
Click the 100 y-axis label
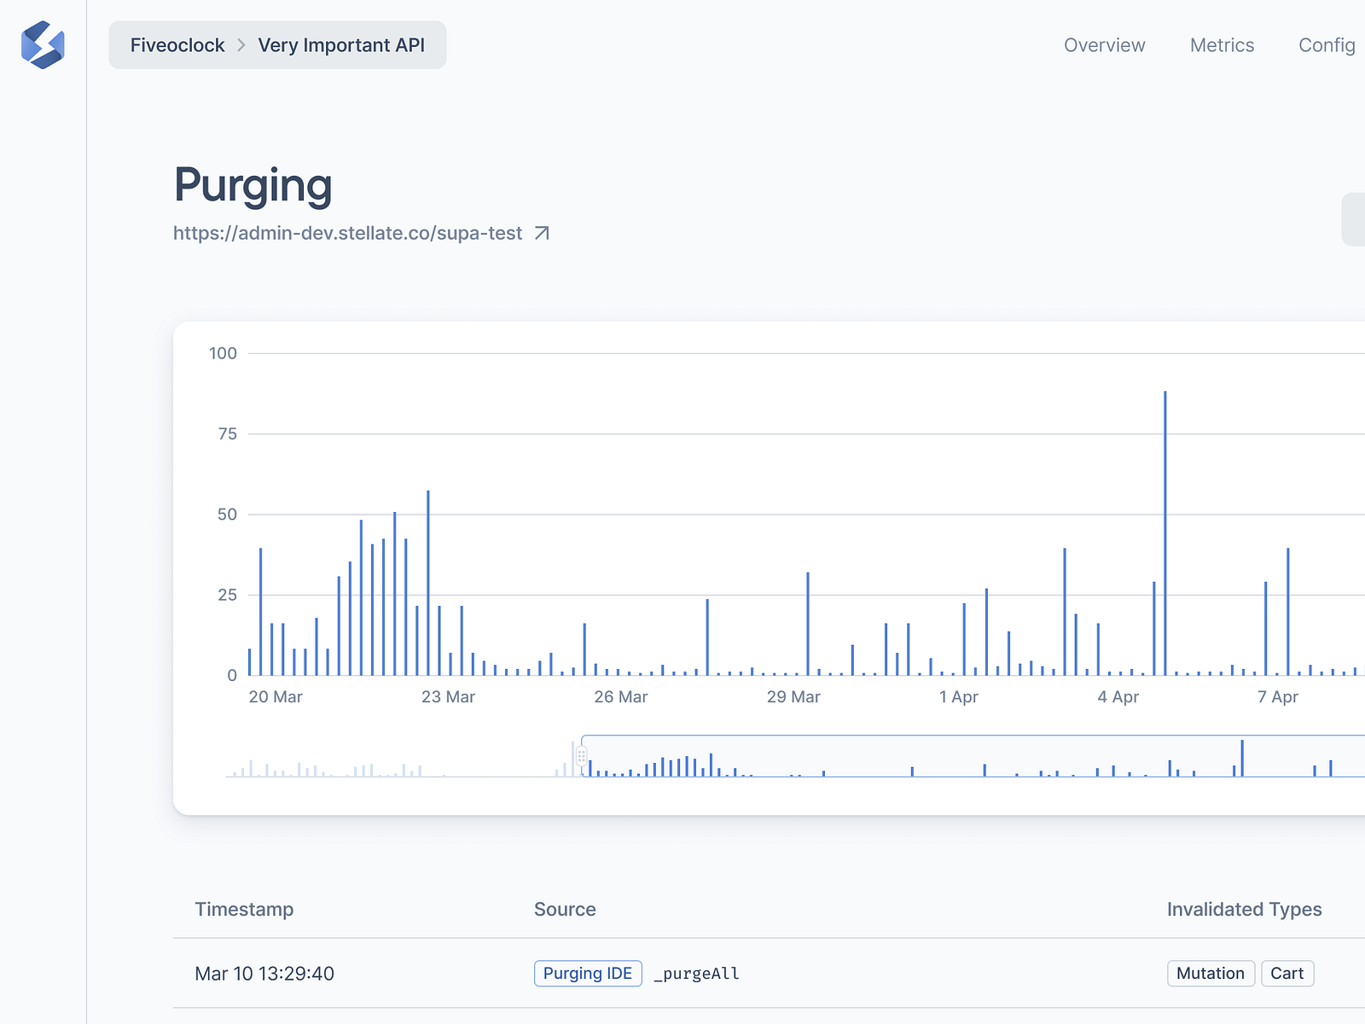coord(224,353)
